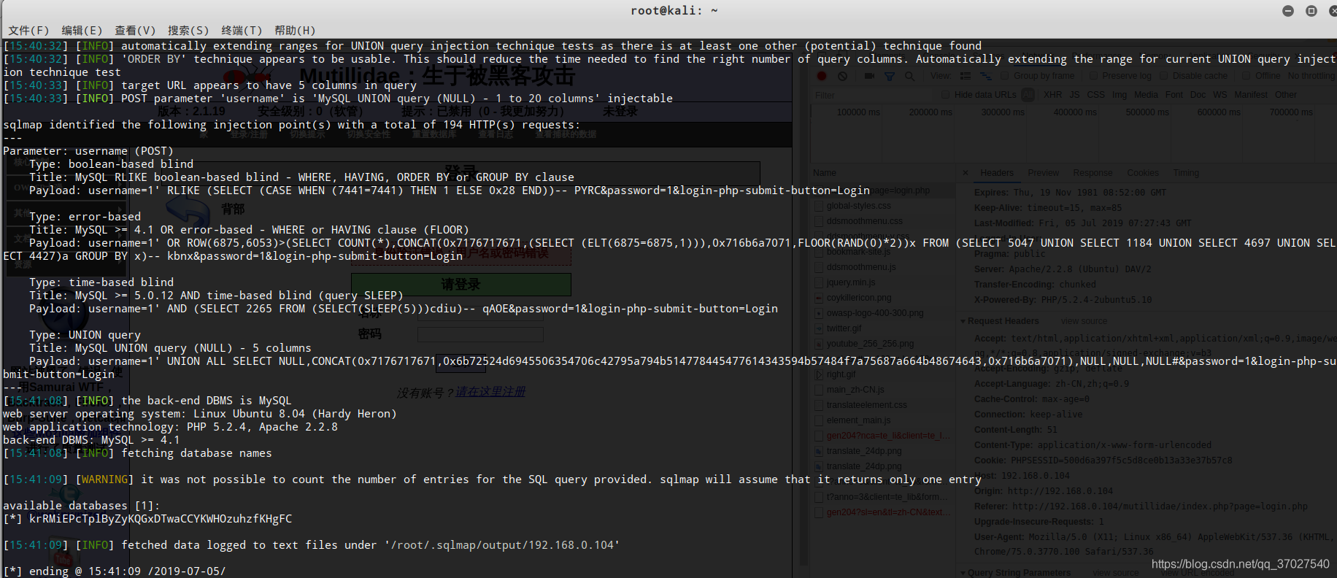Close request details pane with X icon
This screenshot has height=578, width=1337.
click(966, 173)
